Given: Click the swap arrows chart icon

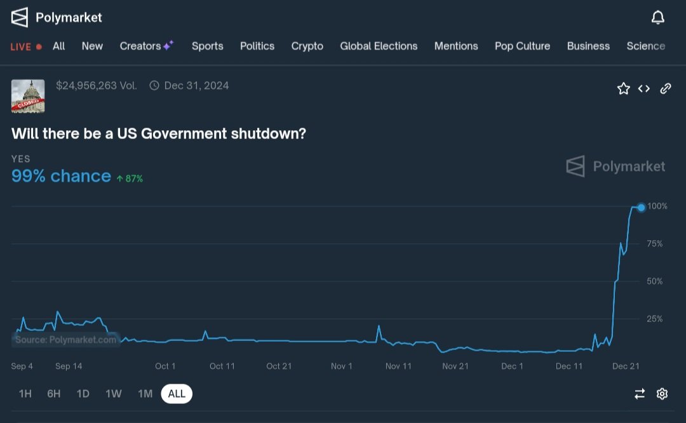Looking at the screenshot, I should (640, 394).
